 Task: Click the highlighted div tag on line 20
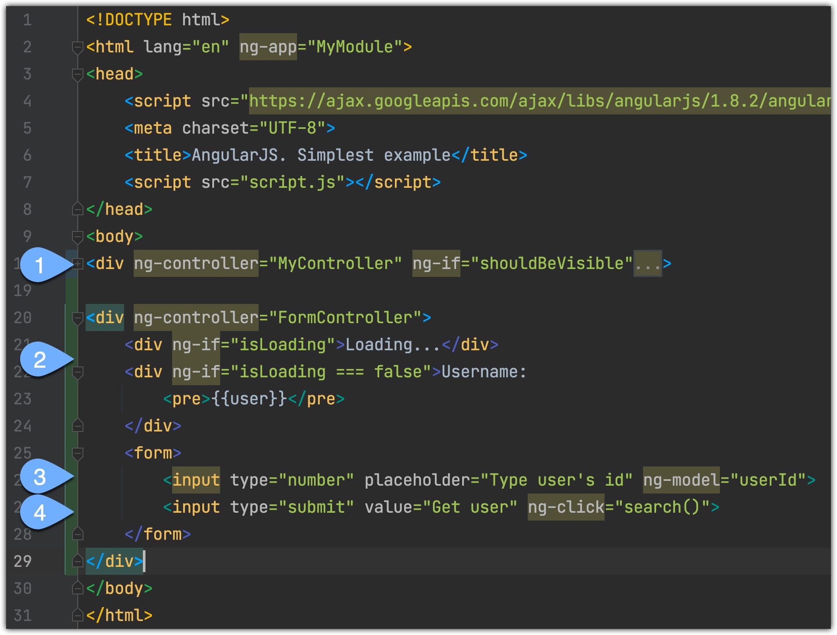(105, 318)
